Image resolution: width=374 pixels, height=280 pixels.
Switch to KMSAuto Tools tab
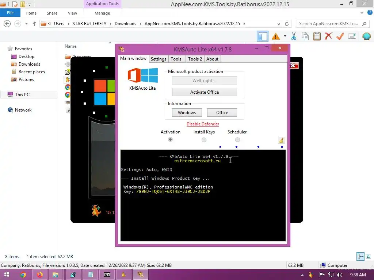[x=176, y=59]
